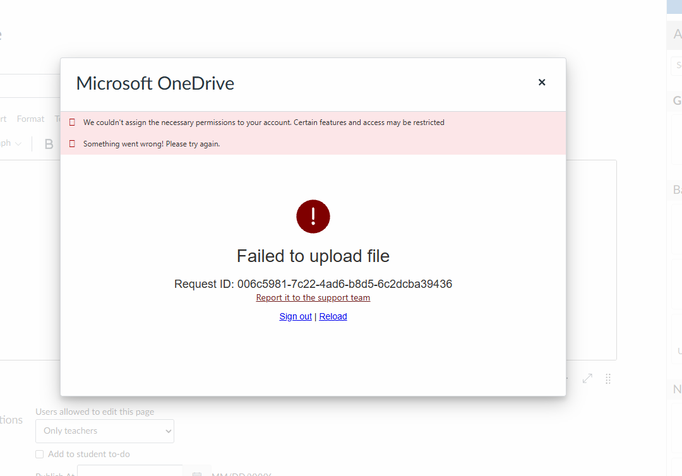682x476 pixels.
Task: Open the 'Only teachers' edit permission dropdown
Action: point(104,431)
